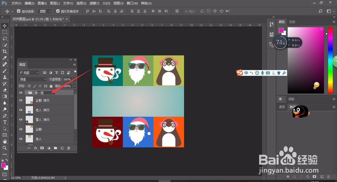Toggle visibility of the 企鹅 layer
This screenshot has width=337, height=182.
click(21, 129)
